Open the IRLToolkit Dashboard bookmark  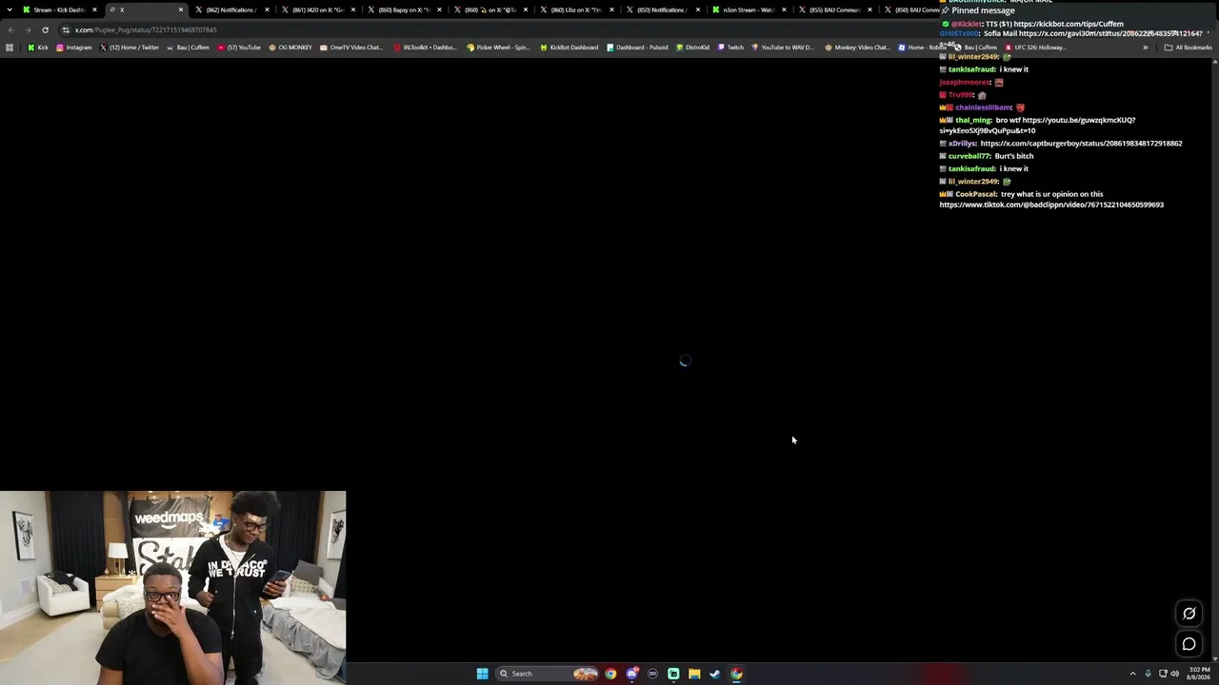click(x=425, y=48)
